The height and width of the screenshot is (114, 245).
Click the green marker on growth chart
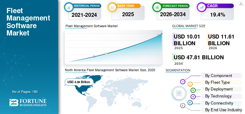(158, 35)
